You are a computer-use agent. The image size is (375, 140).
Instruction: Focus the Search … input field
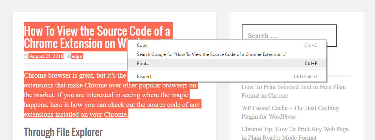(x=289, y=36)
